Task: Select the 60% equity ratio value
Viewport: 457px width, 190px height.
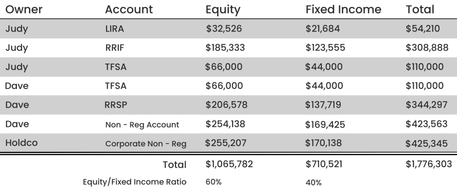Action: click(x=213, y=182)
